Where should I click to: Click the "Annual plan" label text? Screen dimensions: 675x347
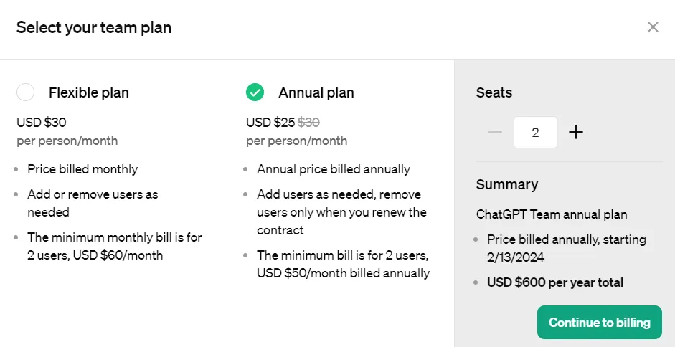click(x=316, y=92)
